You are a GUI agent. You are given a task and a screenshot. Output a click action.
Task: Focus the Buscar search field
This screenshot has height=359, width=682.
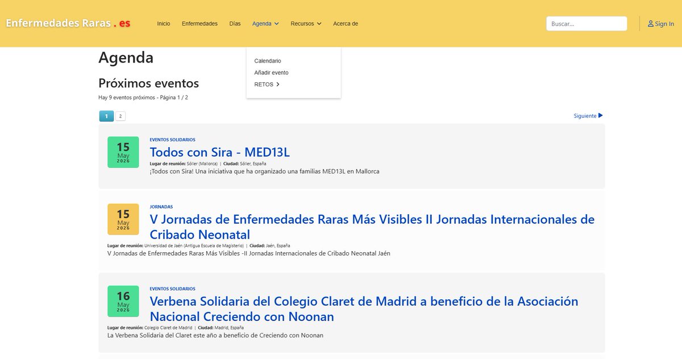[587, 24]
